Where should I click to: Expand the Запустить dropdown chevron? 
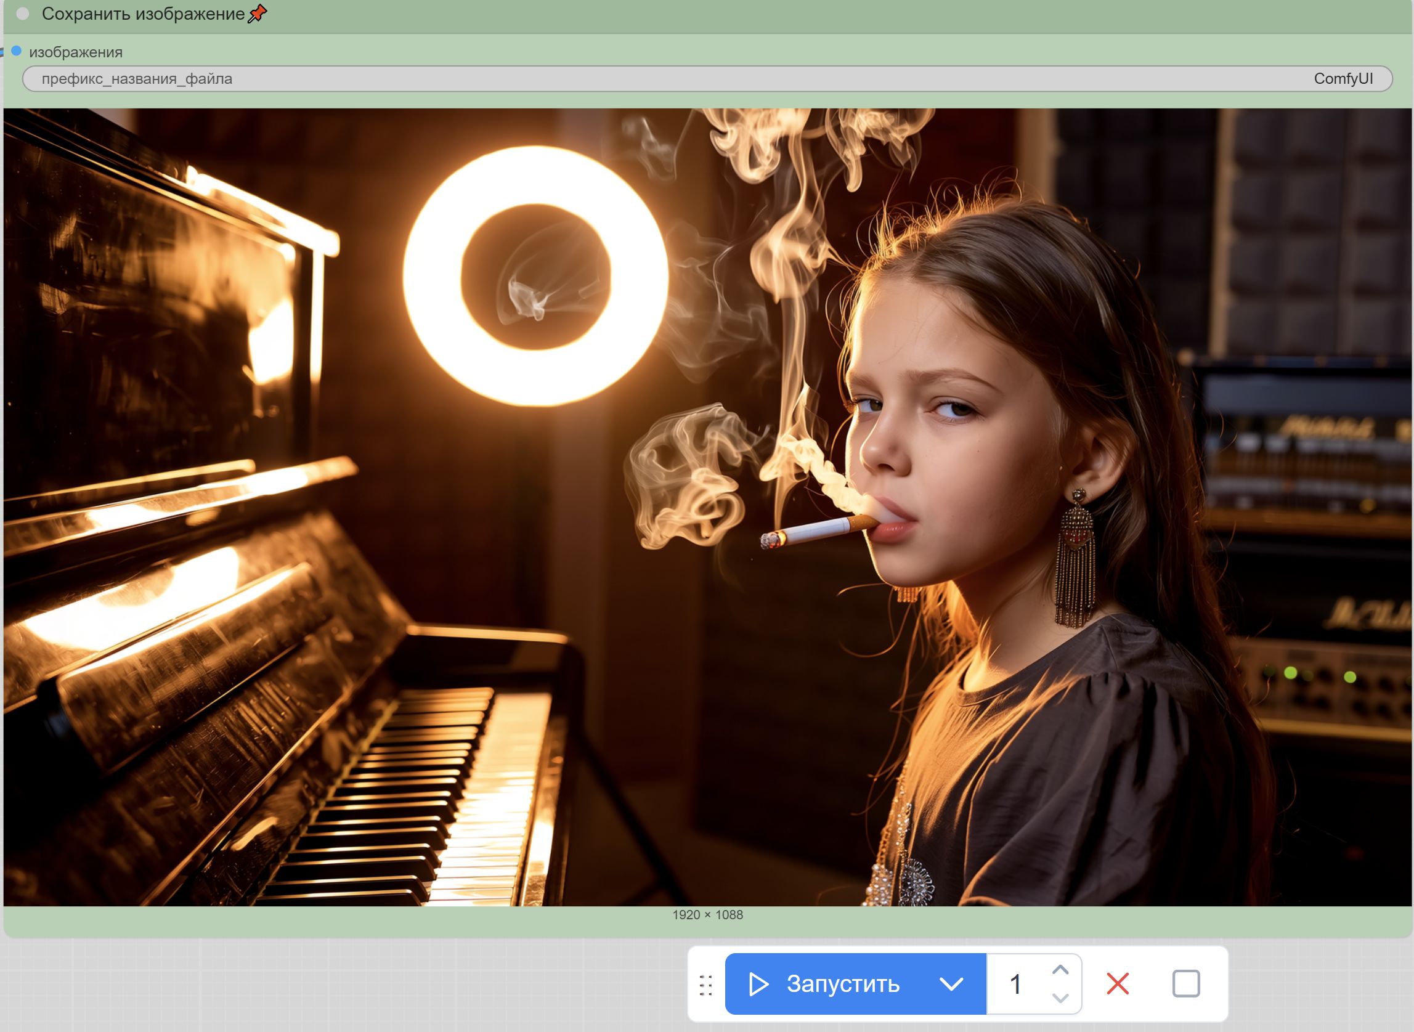click(951, 984)
